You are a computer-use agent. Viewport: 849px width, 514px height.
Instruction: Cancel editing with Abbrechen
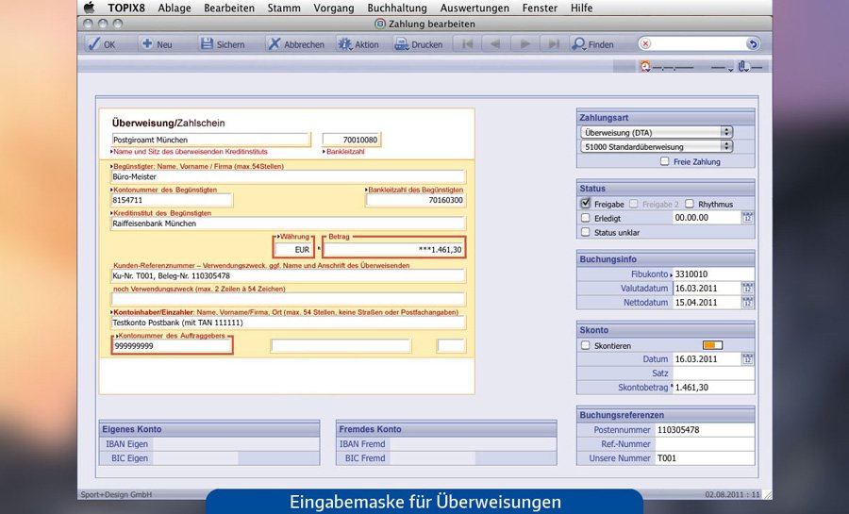coord(297,44)
